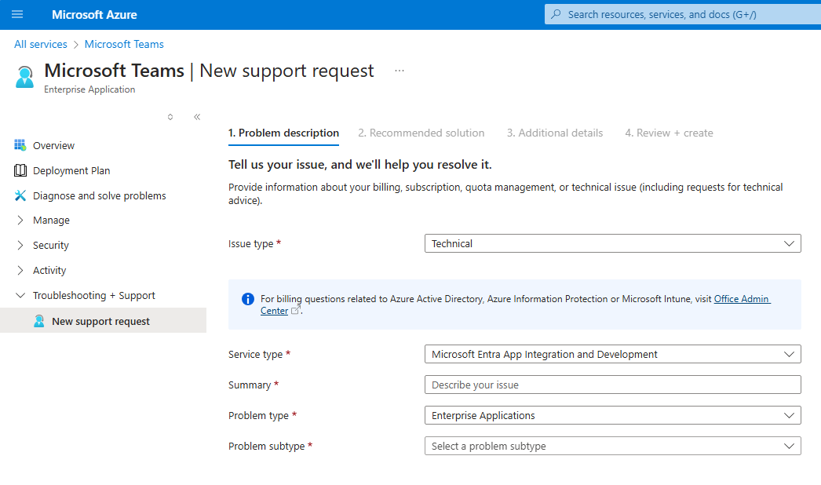Click the 'Problem subtype' field label
821x485 pixels.
(267, 446)
